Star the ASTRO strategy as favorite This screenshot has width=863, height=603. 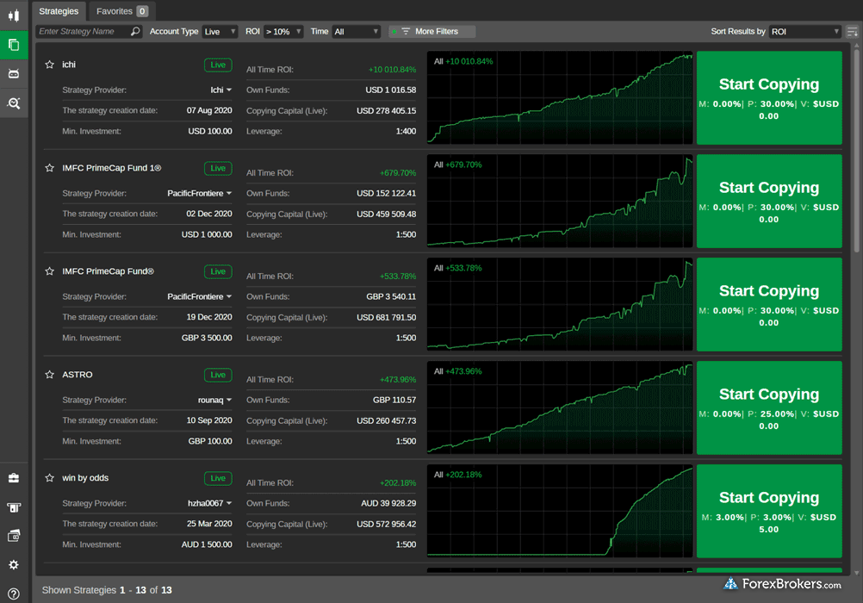click(x=49, y=375)
